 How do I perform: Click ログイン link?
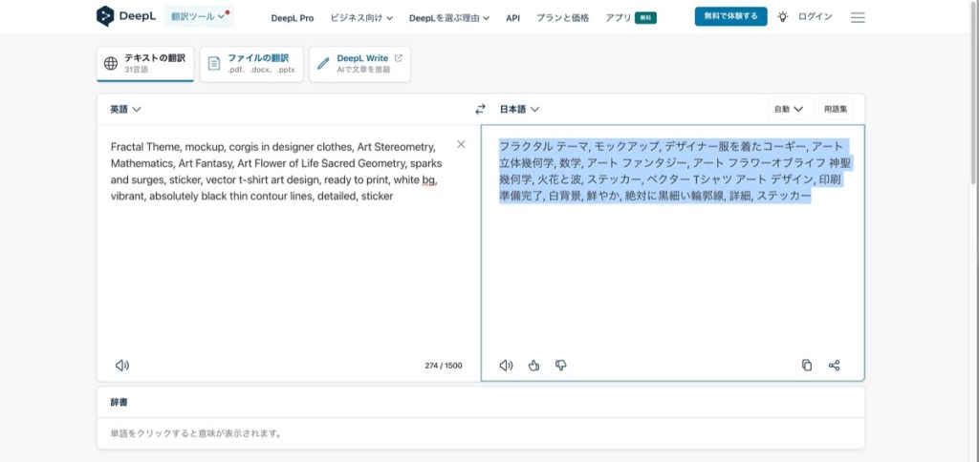pos(815,17)
